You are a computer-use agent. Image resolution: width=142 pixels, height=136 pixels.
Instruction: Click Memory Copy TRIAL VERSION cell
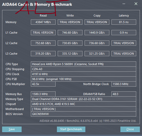(97, 22)
